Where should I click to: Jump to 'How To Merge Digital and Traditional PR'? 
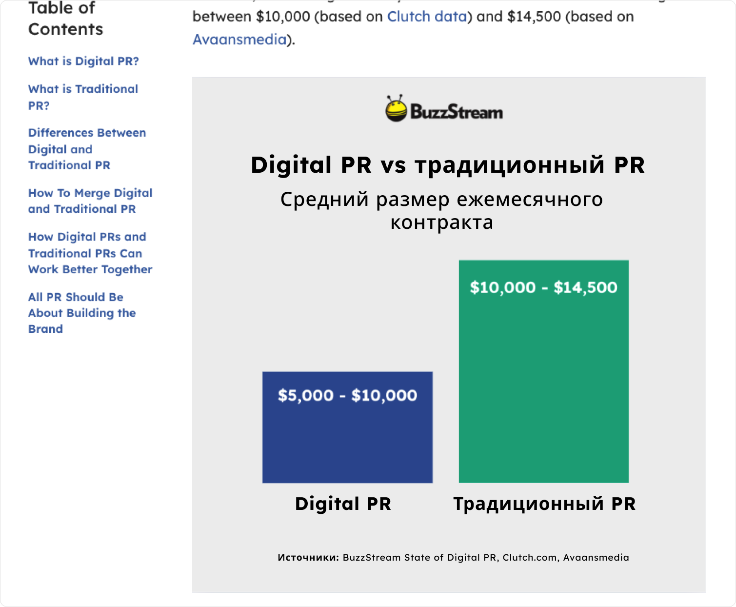pyautogui.click(x=90, y=201)
